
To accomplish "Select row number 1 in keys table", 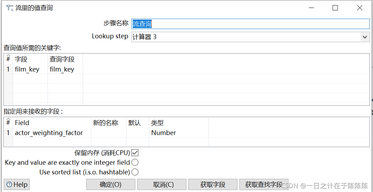I will [x=8, y=69].
